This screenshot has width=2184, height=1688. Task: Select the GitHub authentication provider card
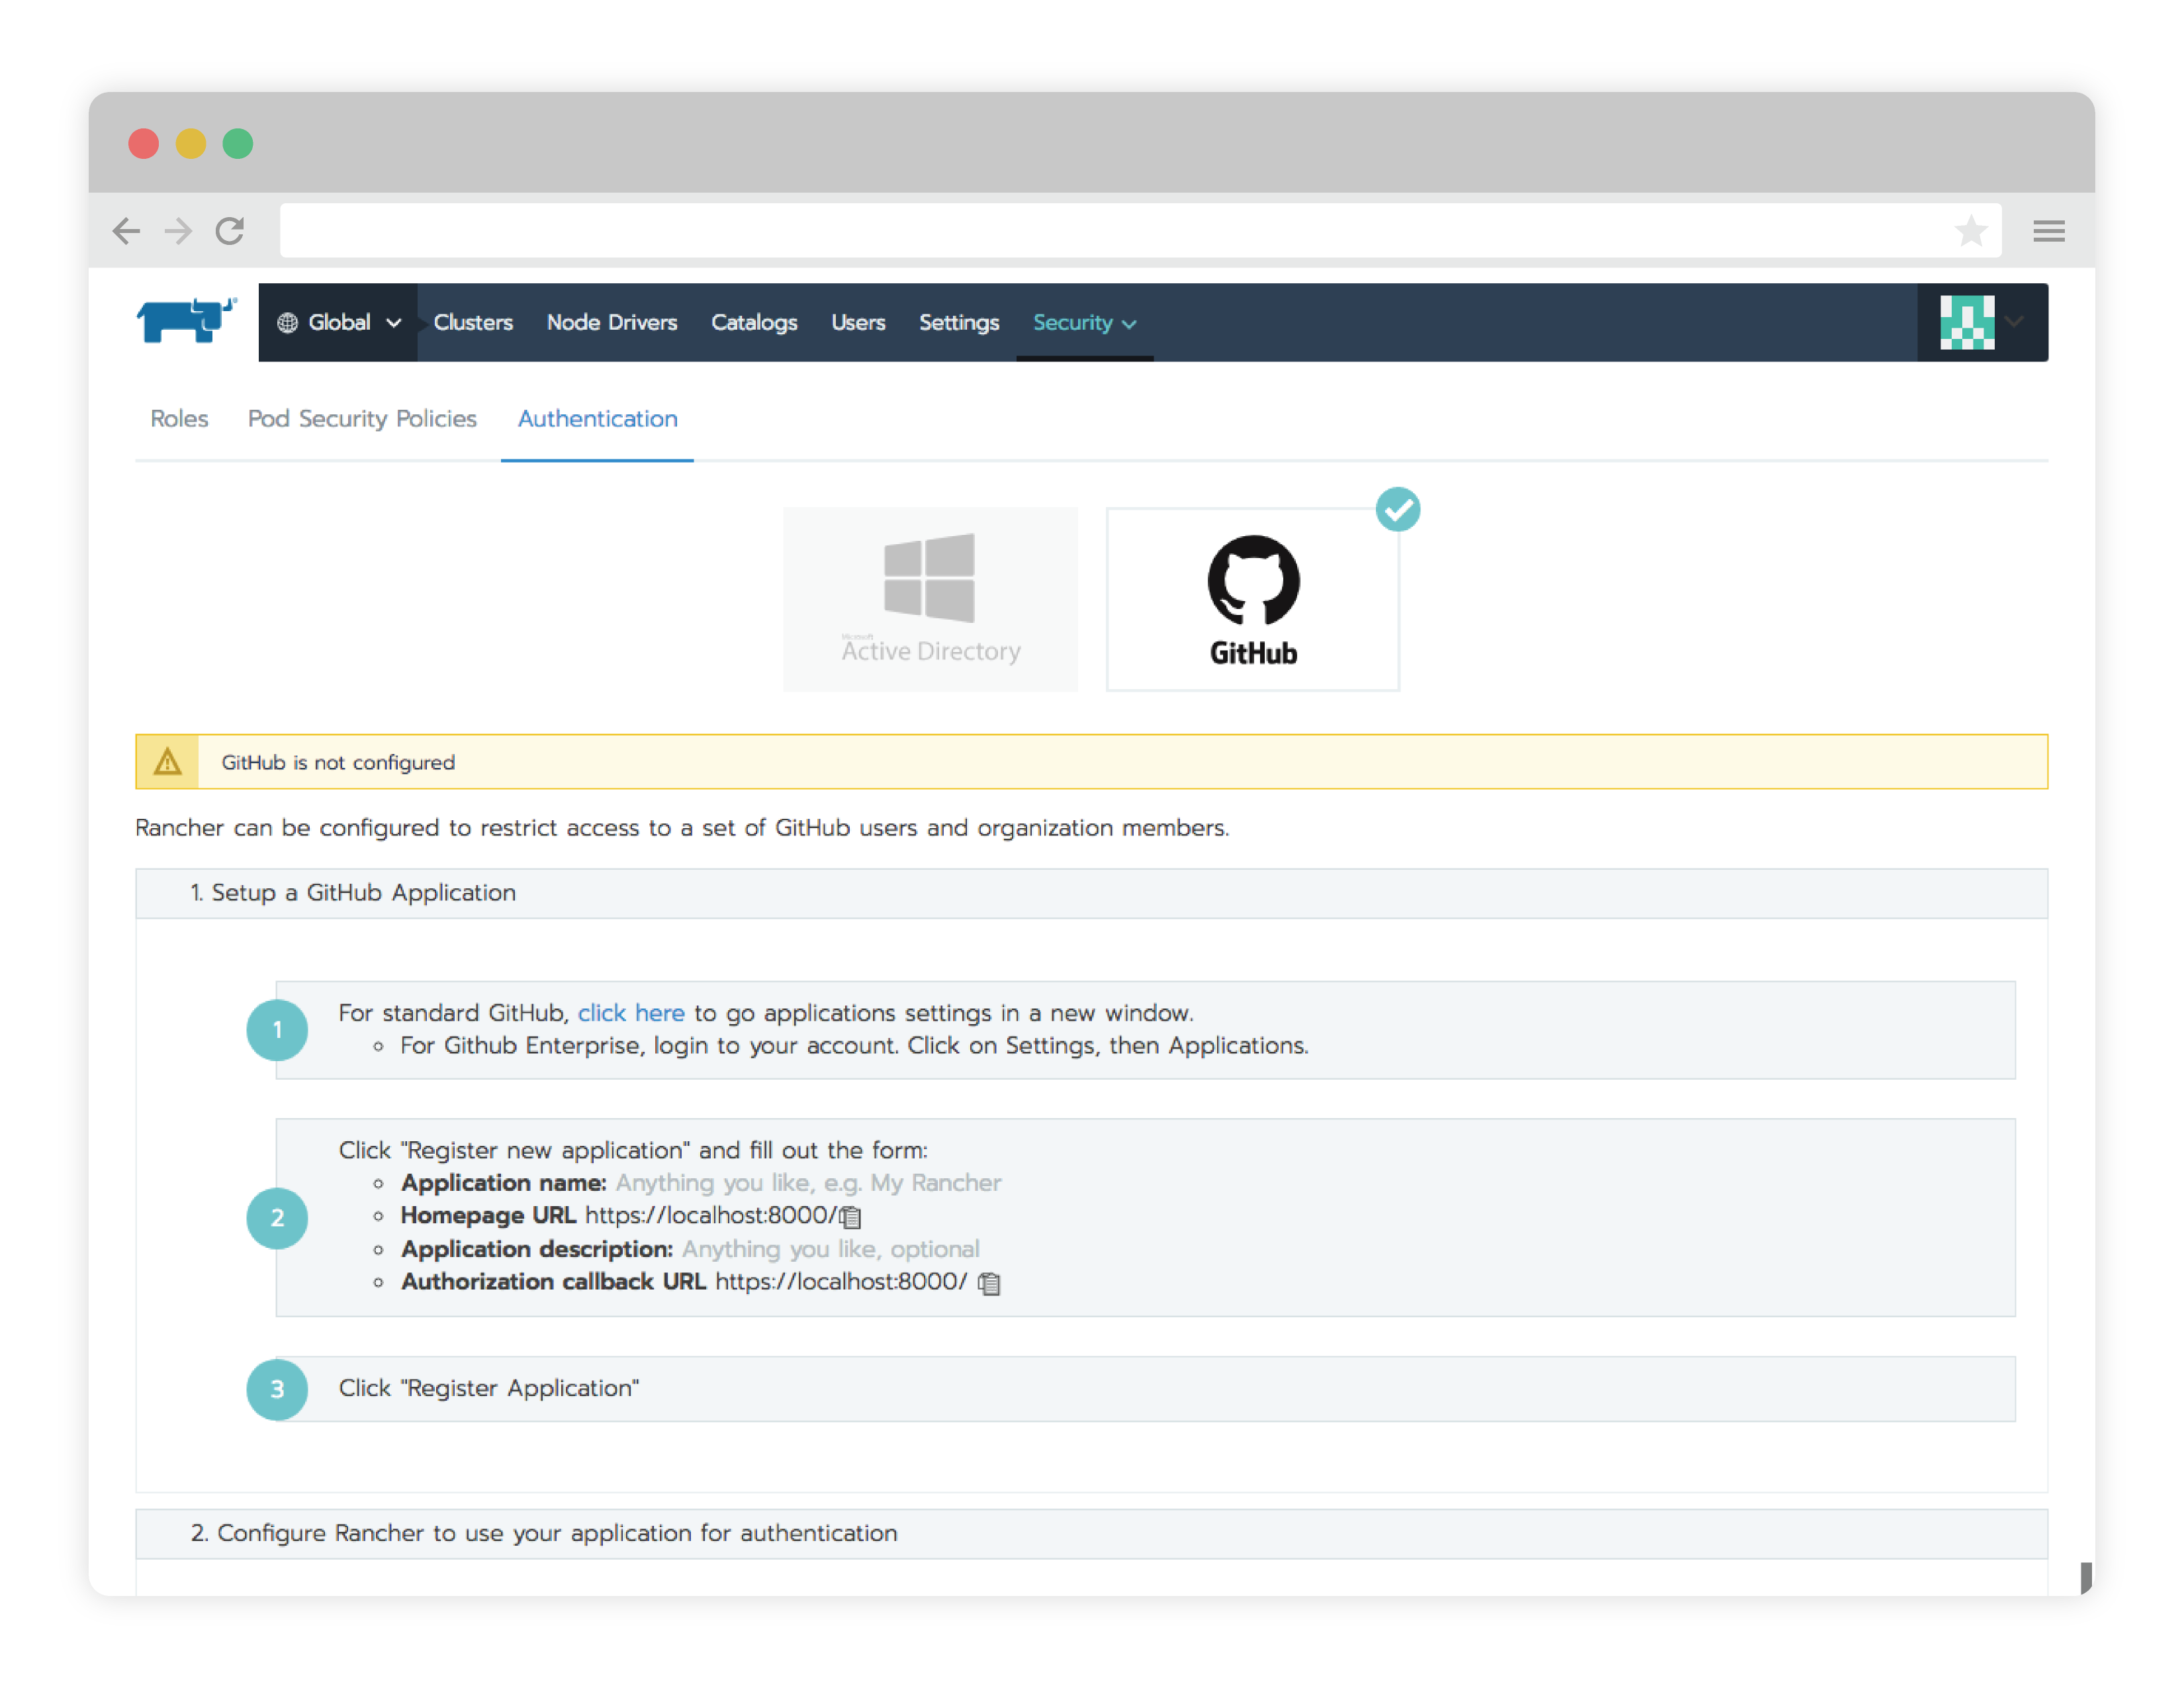coord(1252,599)
